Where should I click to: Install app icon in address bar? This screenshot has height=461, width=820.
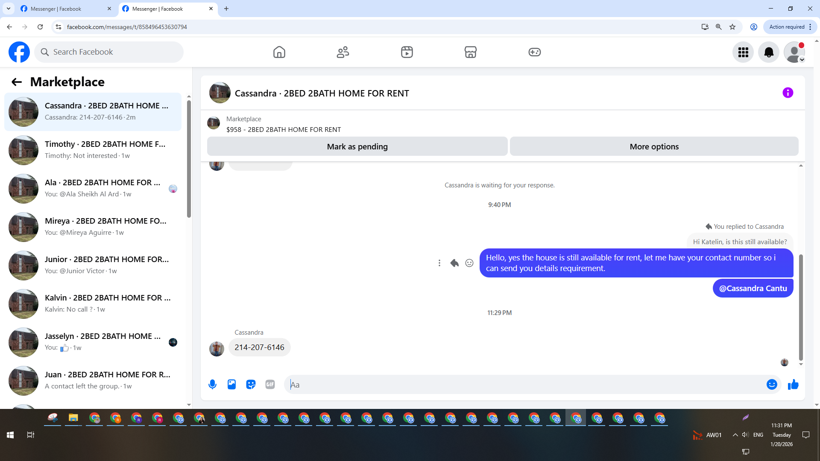(705, 27)
